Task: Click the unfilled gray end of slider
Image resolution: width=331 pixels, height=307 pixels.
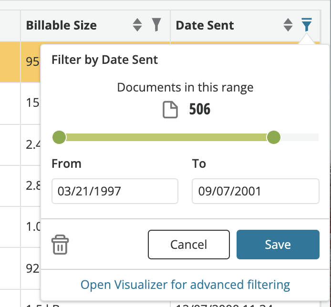Action: 300,137
